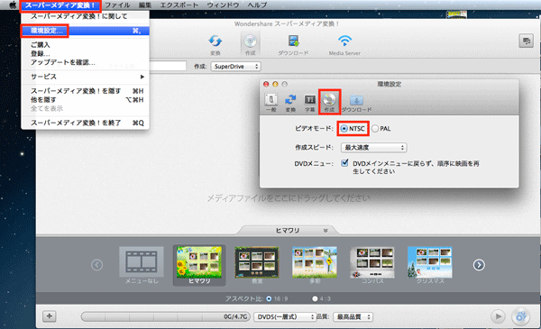The width and height of the screenshot is (541, 329).
Task: Choose the 多彩 colorful template
Action: coord(315,265)
